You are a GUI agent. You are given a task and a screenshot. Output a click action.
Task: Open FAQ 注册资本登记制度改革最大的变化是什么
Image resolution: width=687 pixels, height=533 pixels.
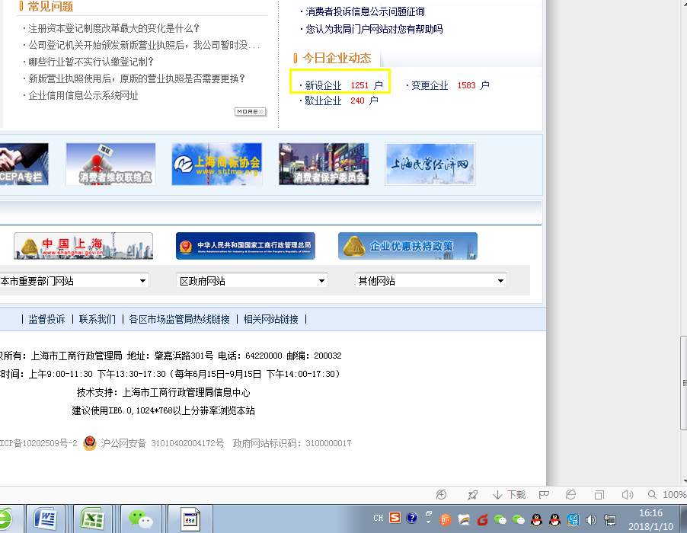[x=114, y=28]
